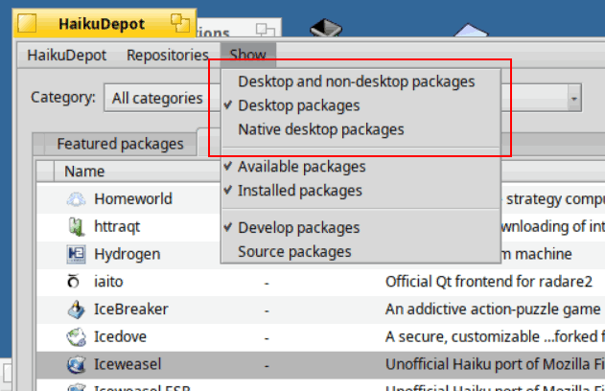The height and width of the screenshot is (391, 605).
Task: Select the Hydrogen drum machine icon
Action: pyautogui.click(x=76, y=255)
